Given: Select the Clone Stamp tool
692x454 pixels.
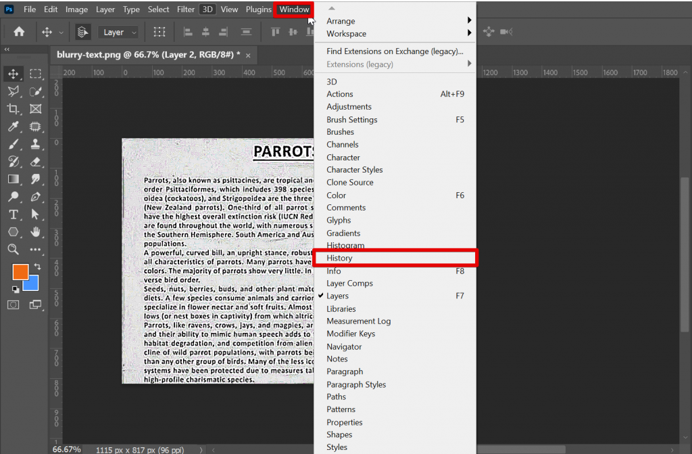Looking at the screenshot, I should tap(34, 144).
